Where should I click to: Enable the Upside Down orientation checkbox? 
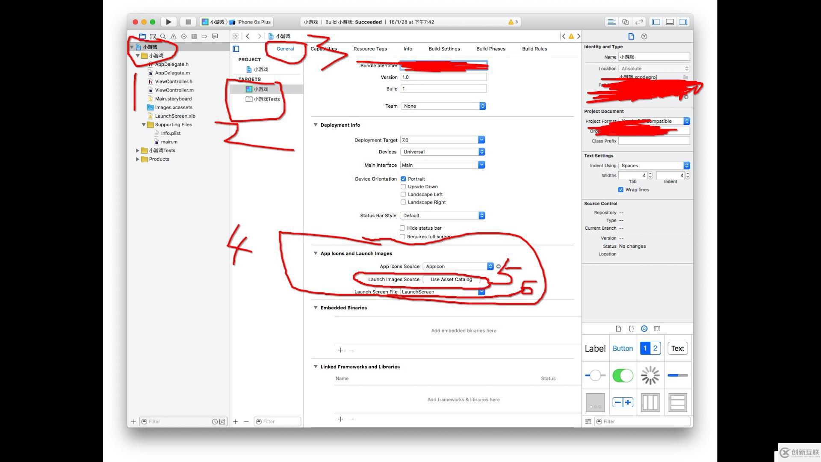[403, 187]
